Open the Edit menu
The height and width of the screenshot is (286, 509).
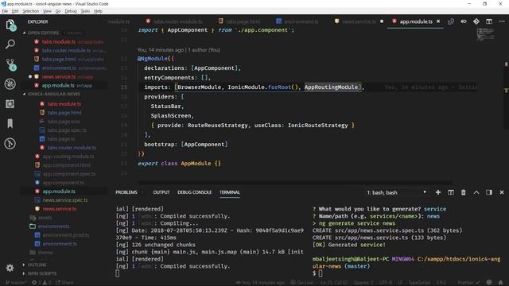[x=15, y=11]
